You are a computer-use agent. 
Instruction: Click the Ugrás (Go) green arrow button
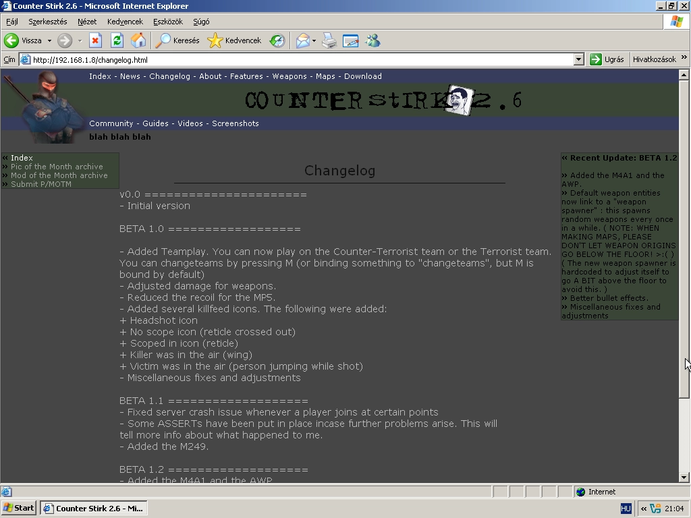pyautogui.click(x=607, y=59)
